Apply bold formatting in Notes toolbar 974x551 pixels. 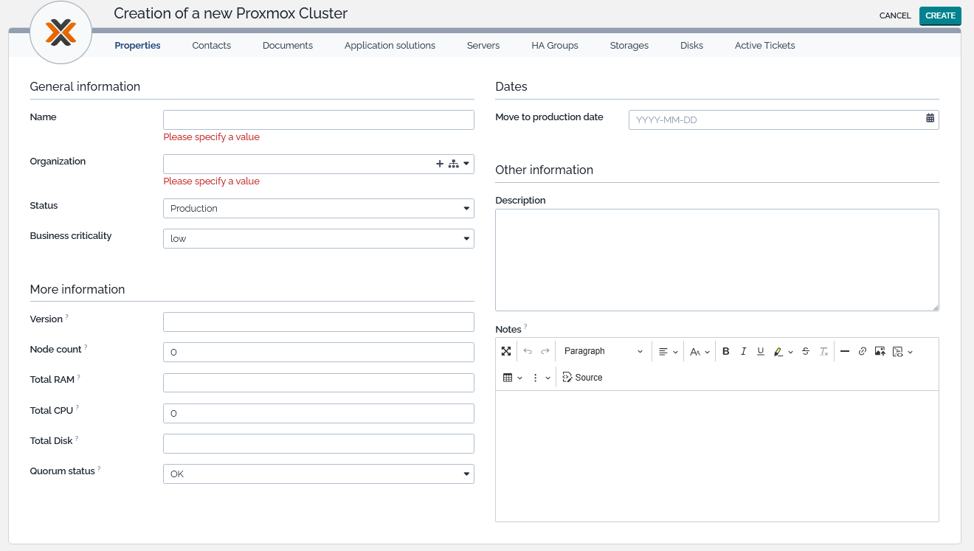click(726, 351)
